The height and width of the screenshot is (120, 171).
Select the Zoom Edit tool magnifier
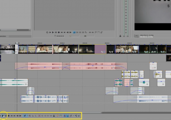(35, 116)
